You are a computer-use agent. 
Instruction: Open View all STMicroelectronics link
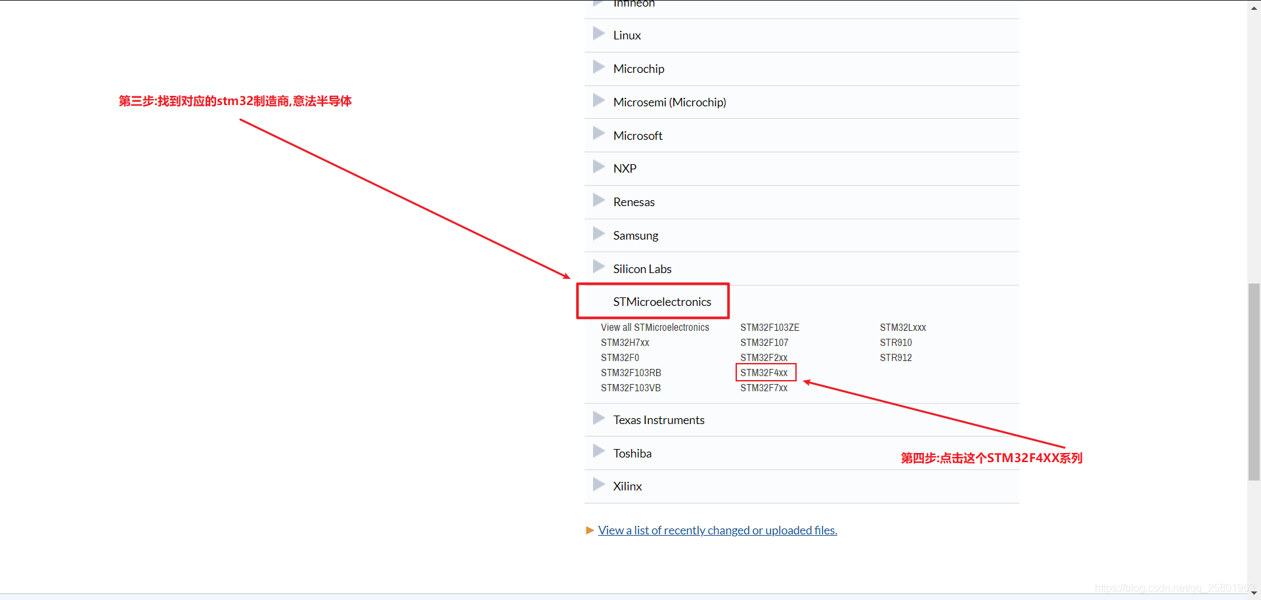(x=655, y=328)
